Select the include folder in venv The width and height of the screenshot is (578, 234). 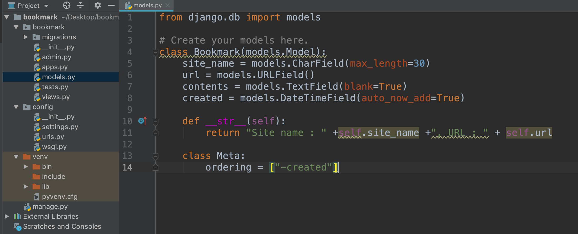point(53,177)
